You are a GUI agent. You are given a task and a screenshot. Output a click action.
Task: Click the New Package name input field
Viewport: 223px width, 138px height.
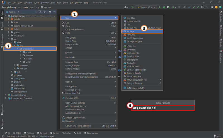(163, 108)
